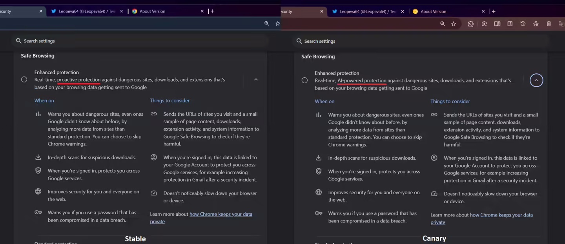Click the bookmark star in Canary address bar
565x244 pixels.
coord(454,24)
